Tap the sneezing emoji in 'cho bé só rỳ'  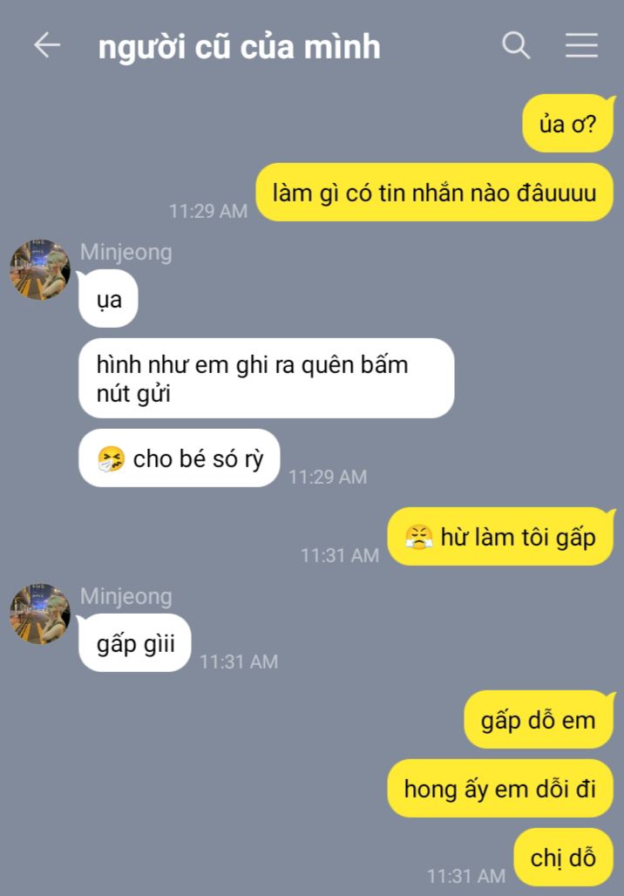click(112, 458)
